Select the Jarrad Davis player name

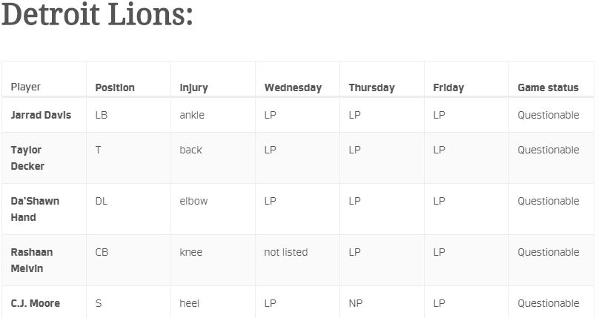tap(41, 115)
